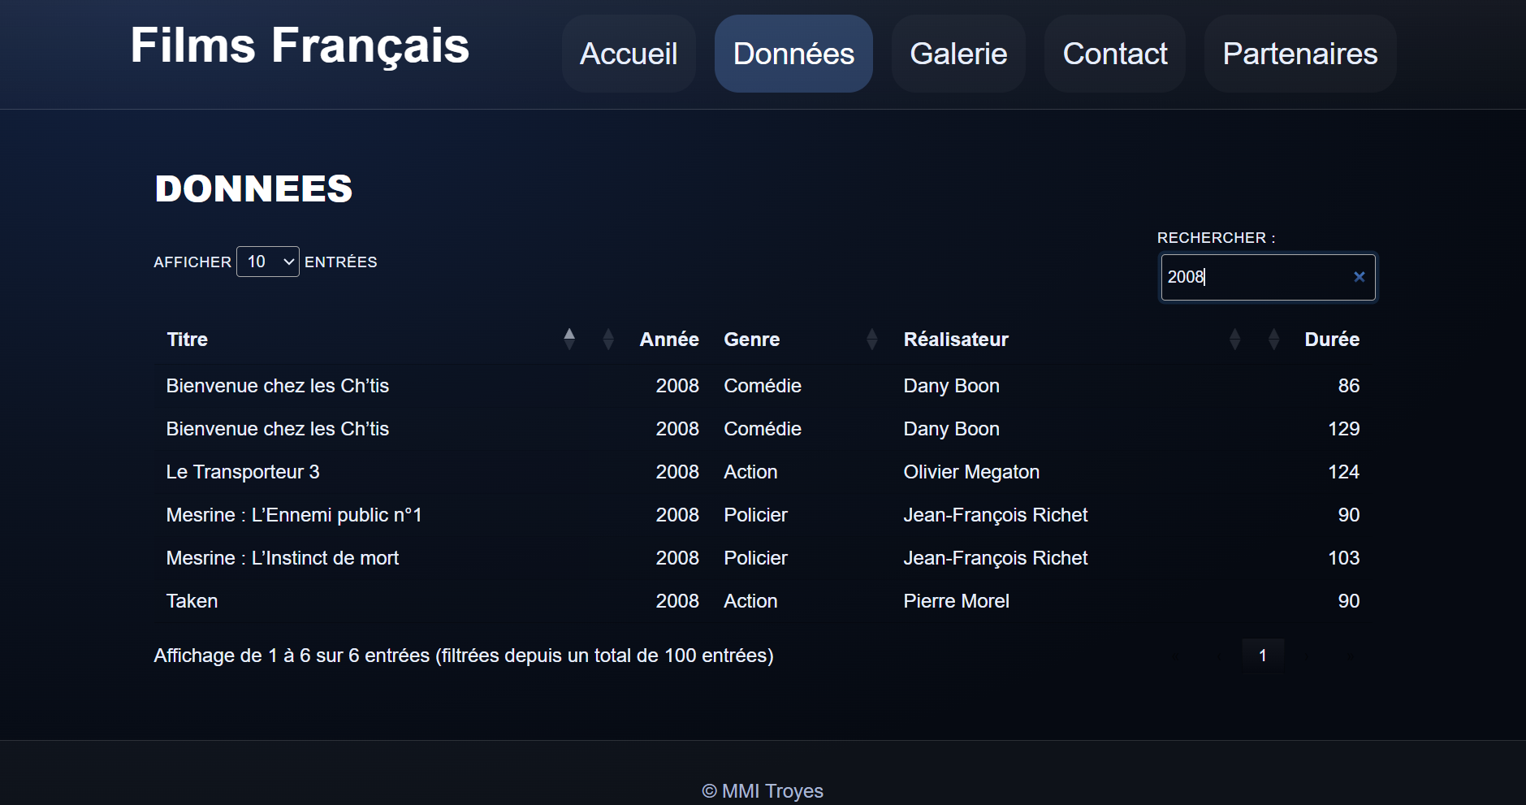Clear the search field with the X icon
Image resolution: width=1526 pixels, height=805 pixels.
coord(1359,277)
